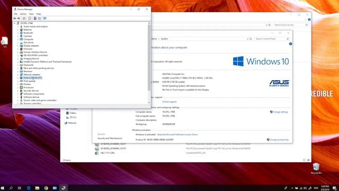Click the Device Manager scrollbar down arrow
The height and width of the screenshot is (191, 339).
pos(149,102)
